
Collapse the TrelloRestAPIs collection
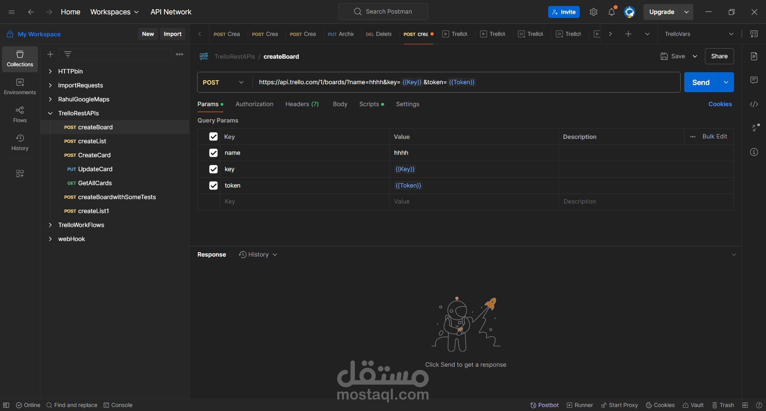[x=50, y=113]
